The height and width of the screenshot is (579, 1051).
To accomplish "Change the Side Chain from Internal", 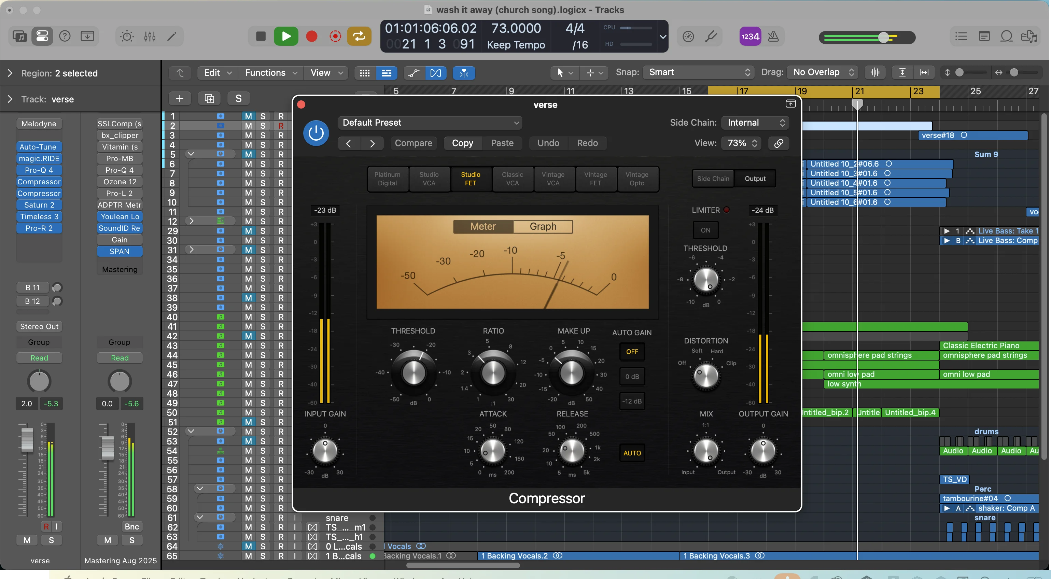I will click(755, 123).
